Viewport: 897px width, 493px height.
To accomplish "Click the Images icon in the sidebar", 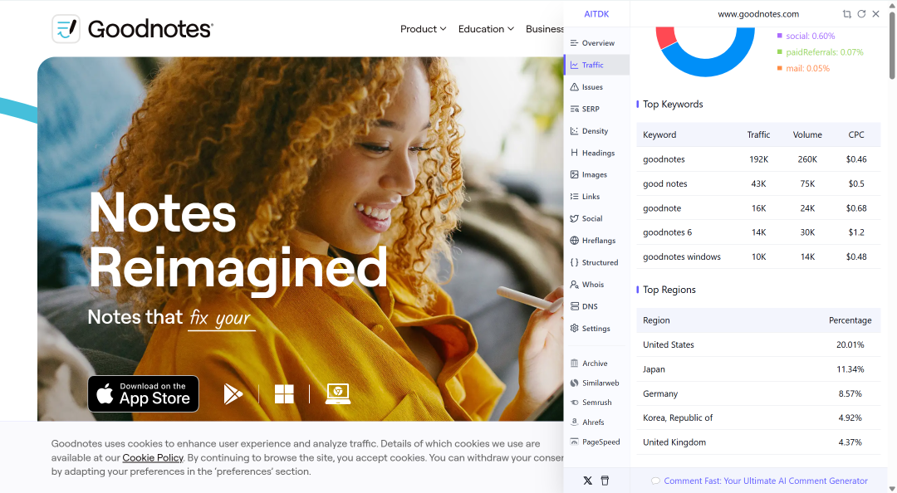I will click(575, 174).
